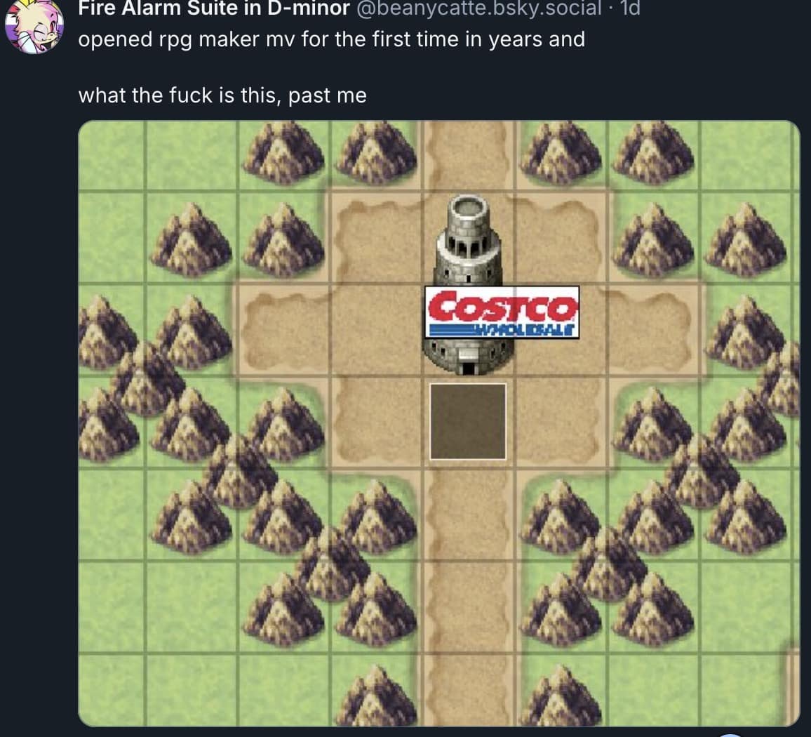Image resolution: width=811 pixels, height=737 pixels.
Task: Click the sand tile right of the Costco sign
Action: pos(653,330)
